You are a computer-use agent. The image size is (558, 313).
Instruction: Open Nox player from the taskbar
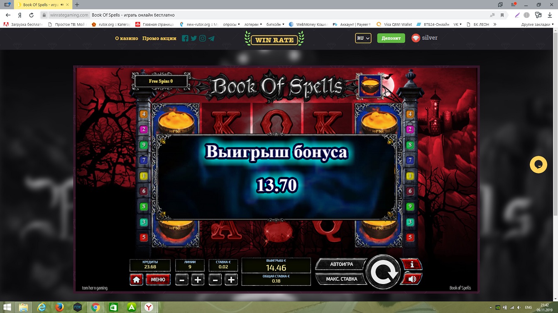point(77,307)
